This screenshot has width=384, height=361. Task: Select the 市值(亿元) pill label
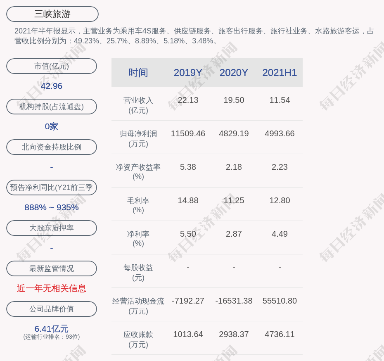tap(52, 66)
